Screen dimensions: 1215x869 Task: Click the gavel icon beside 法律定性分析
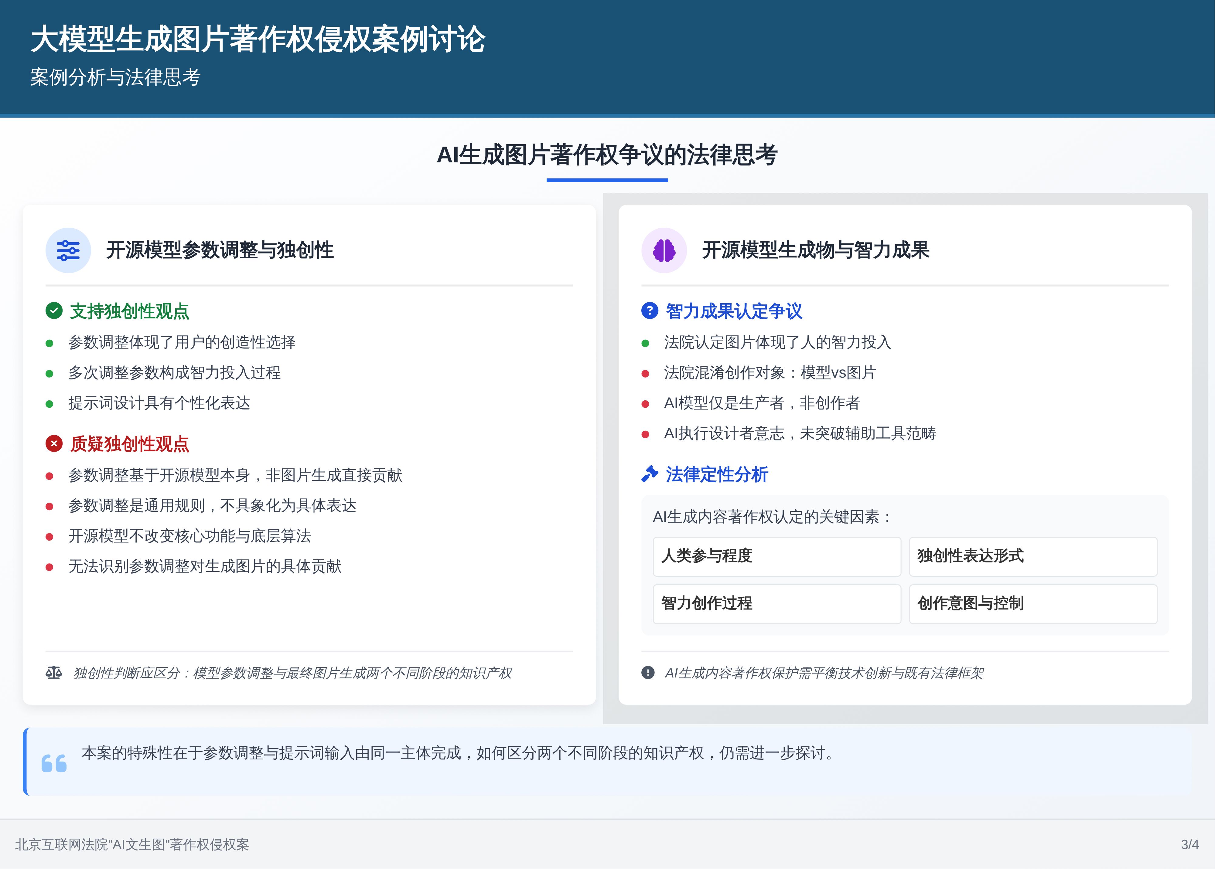coord(649,474)
